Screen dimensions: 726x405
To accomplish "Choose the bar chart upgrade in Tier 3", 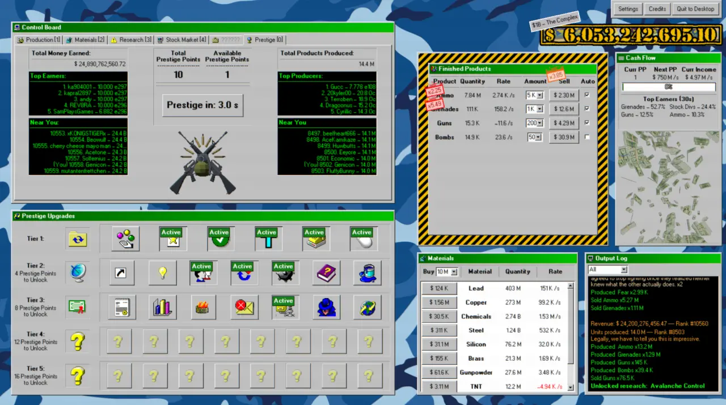I will click(163, 308).
